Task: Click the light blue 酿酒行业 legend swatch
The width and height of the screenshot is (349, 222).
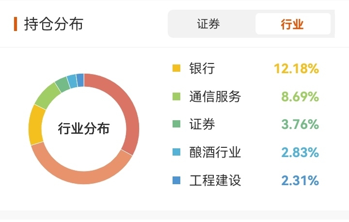Action: point(176,153)
